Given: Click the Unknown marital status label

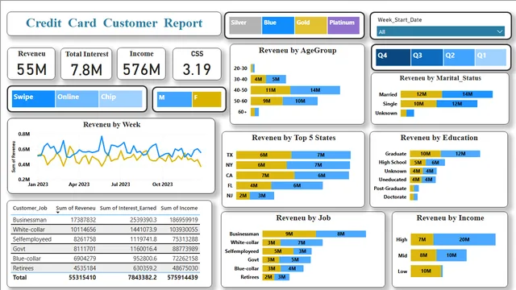Looking at the screenshot, I should click(386, 113).
